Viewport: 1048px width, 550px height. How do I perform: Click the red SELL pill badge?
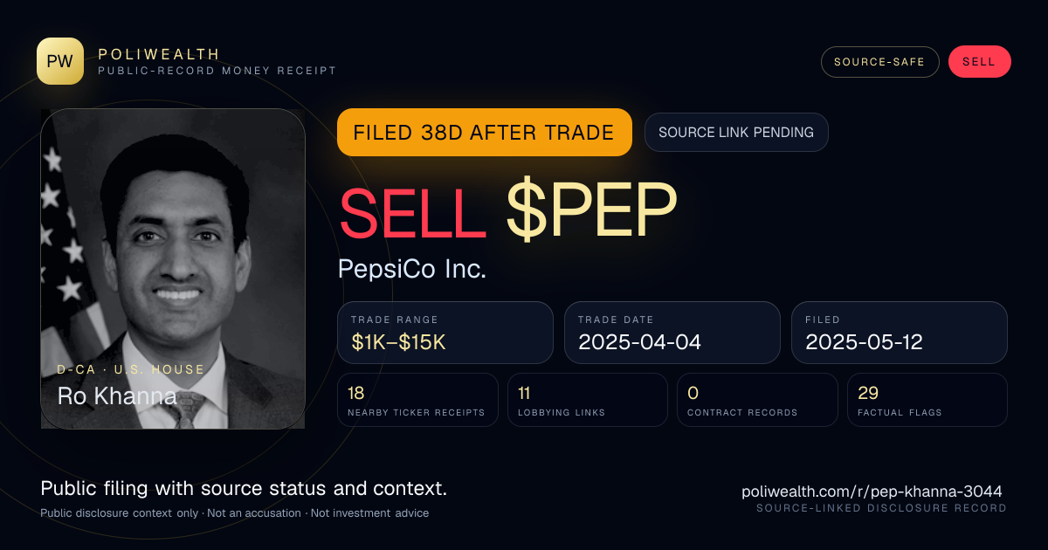(x=979, y=62)
